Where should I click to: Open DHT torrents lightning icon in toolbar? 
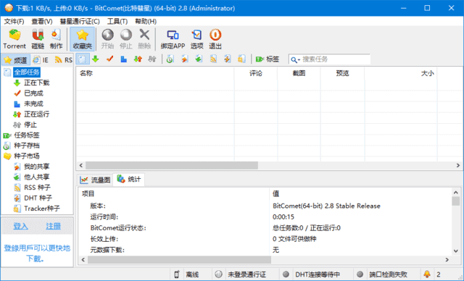tap(227, 59)
